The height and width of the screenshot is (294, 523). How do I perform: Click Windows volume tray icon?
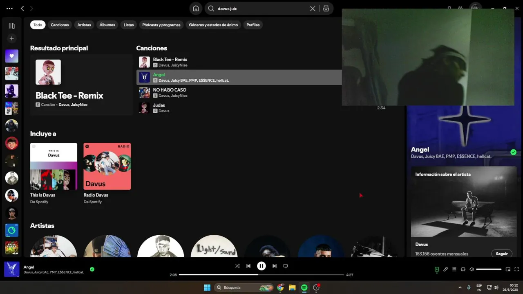[x=496, y=287]
